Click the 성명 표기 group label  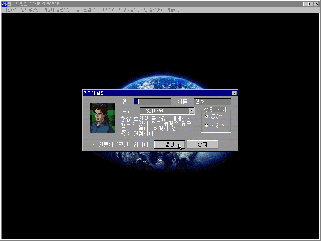pyautogui.click(x=215, y=110)
